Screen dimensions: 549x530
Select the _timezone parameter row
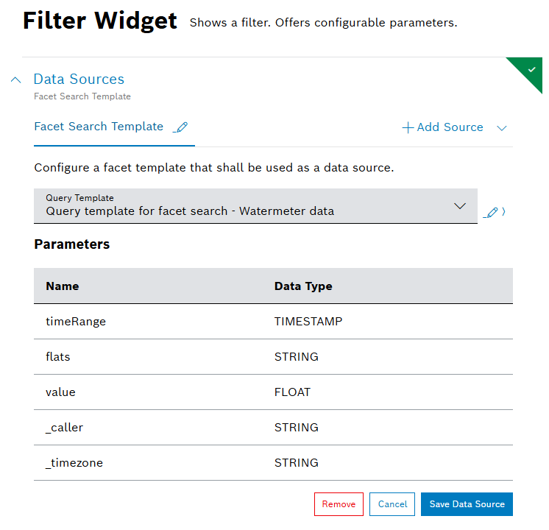[273, 463]
